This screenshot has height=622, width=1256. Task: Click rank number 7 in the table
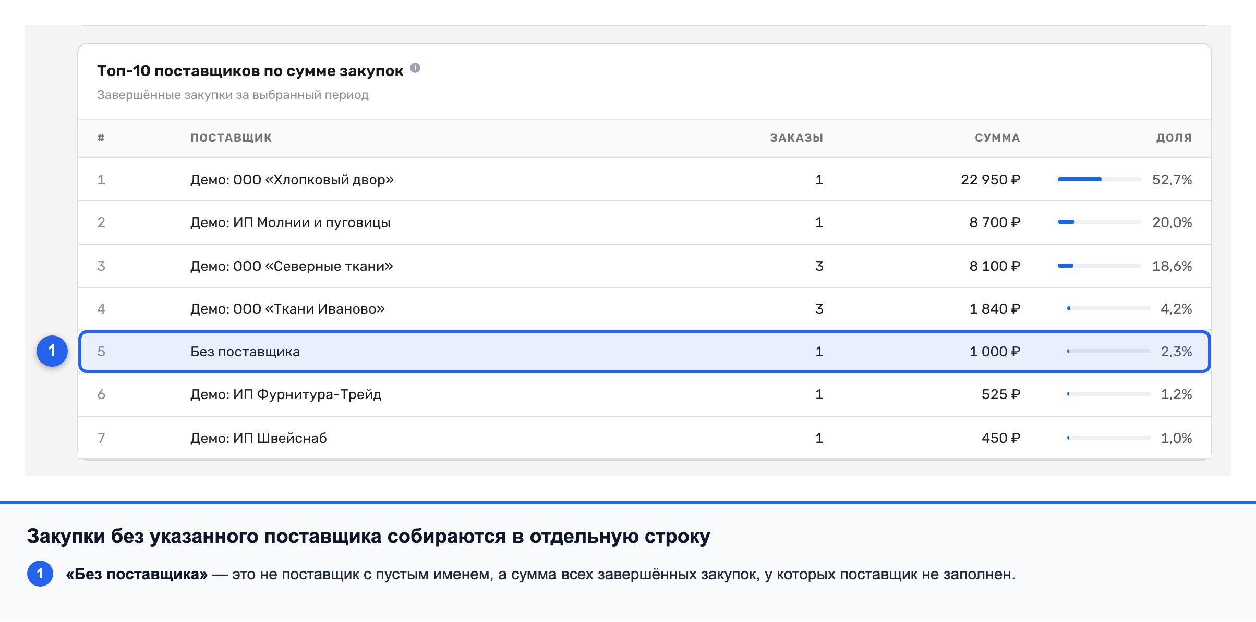coord(101,438)
